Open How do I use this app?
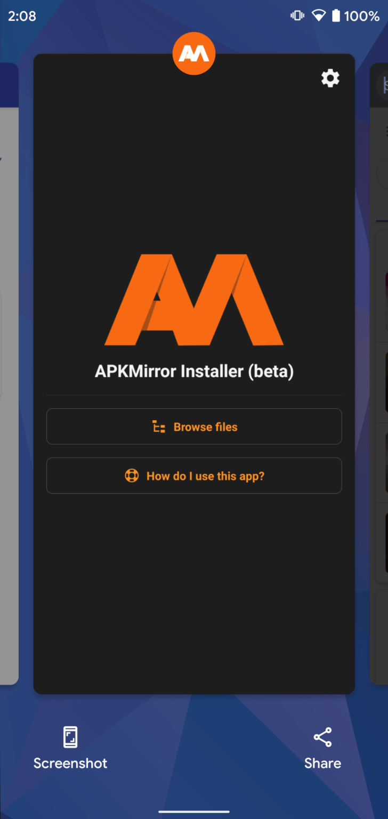The image size is (388, 819). [194, 476]
